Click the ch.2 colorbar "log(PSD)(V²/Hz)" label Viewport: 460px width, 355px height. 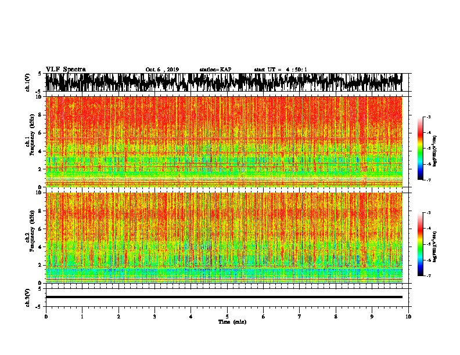tap(434, 247)
